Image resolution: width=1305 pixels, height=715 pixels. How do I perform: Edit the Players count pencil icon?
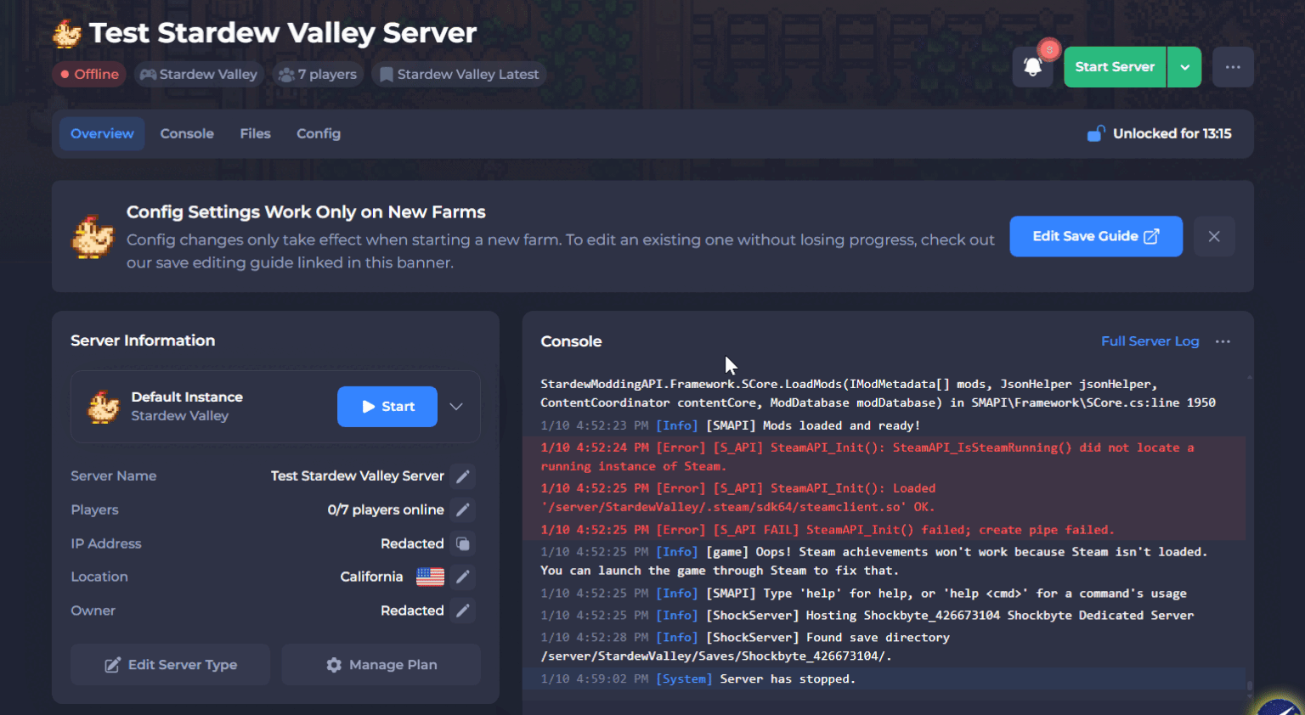[463, 510]
